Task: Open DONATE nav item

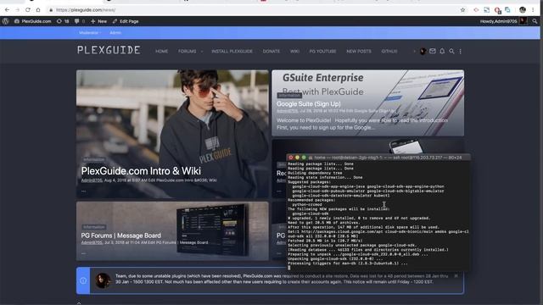Action: tap(271, 51)
